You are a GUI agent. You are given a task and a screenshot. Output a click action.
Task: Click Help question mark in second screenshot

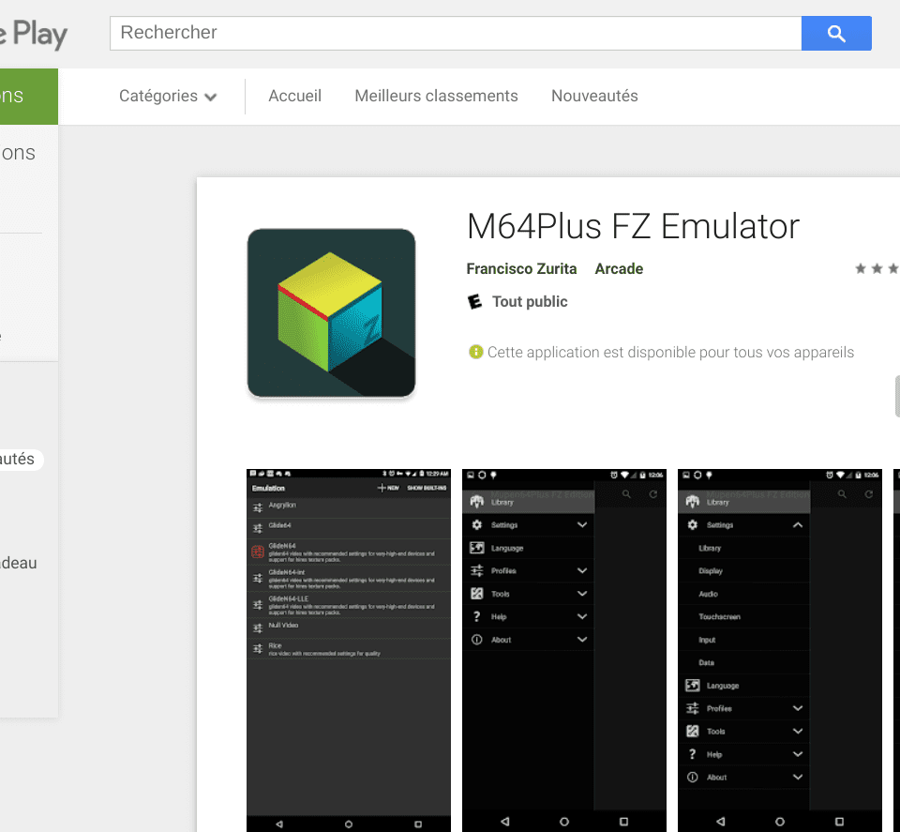[476, 616]
